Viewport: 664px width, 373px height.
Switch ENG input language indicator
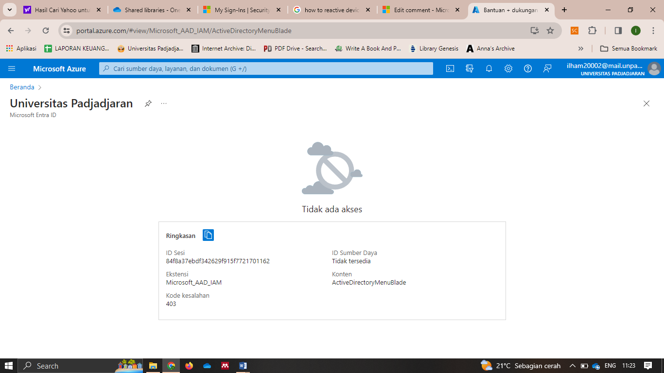[610, 366]
